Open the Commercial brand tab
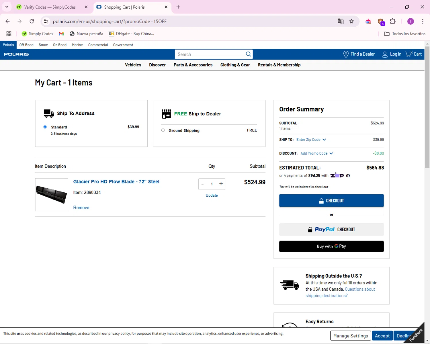Image resolution: width=430 pixels, height=344 pixels. point(98,45)
